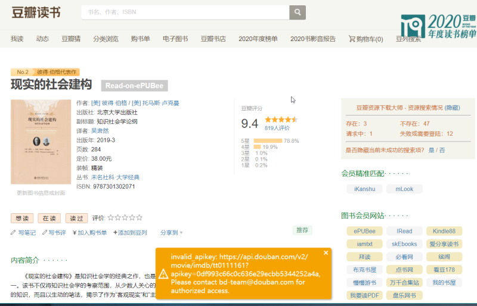Open 分类浏览 in navigation
Image resolution: width=477 pixels, height=306 pixels.
click(106, 39)
